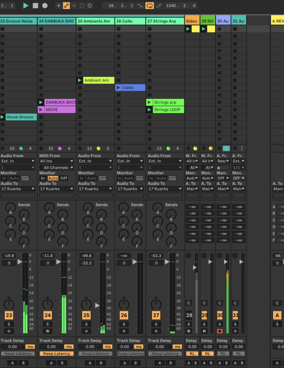Open track 31 monitor Off dropdown
The image size is (284, 368).
point(238,178)
